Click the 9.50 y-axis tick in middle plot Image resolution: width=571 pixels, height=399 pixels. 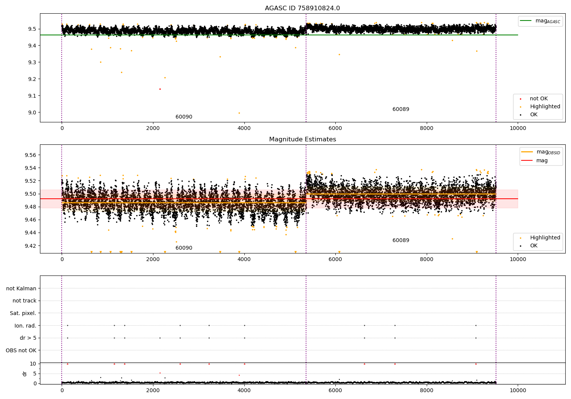coord(30,194)
